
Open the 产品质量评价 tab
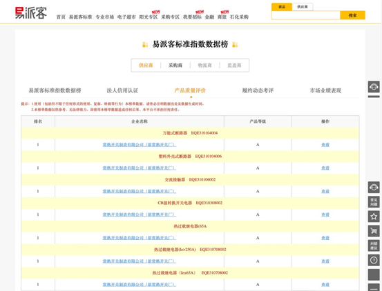[x=190, y=90]
